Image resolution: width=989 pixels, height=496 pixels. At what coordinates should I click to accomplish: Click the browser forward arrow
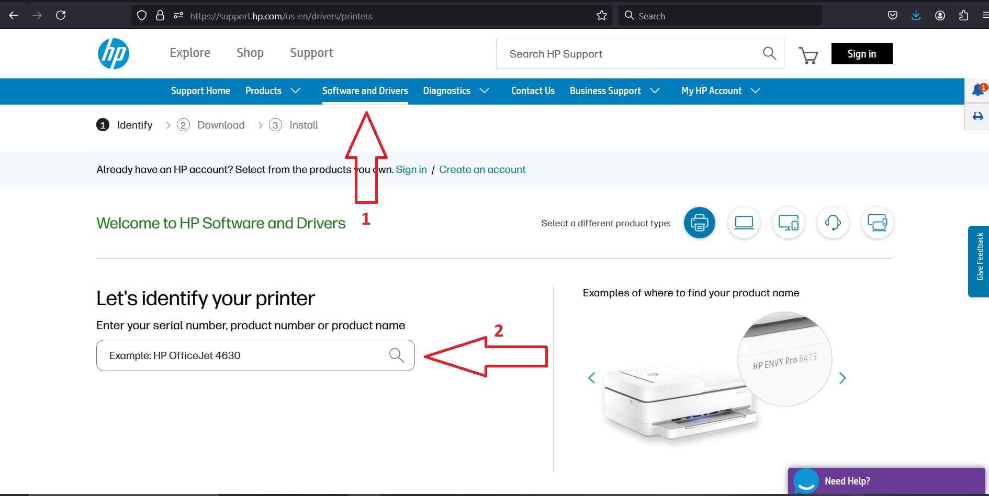coord(37,16)
